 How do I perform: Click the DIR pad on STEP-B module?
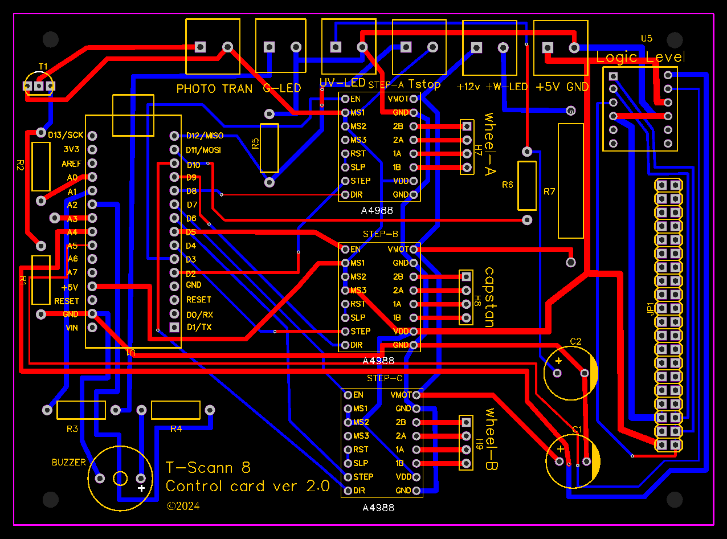tap(345, 345)
